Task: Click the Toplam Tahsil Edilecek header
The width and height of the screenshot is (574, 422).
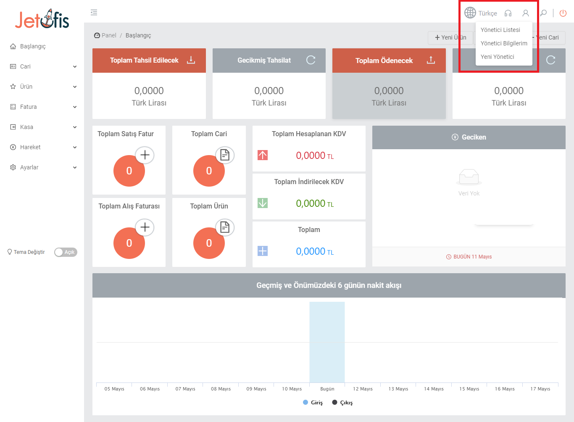Action: pyautogui.click(x=149, y=61)
